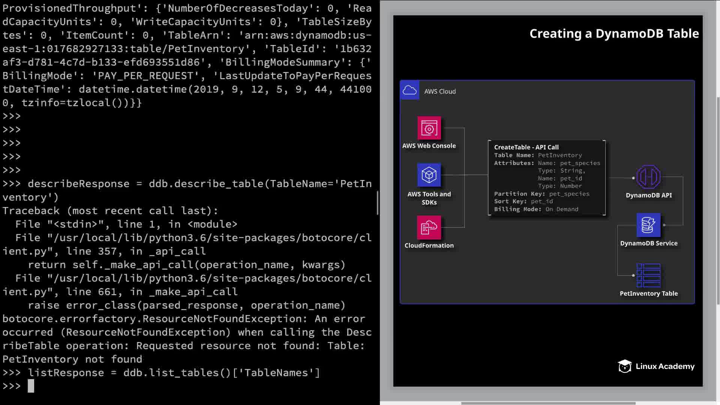Click the terminal pane vertical scrollbar handle
This screenshot has height=405, width=720.
tap(377, 202)
